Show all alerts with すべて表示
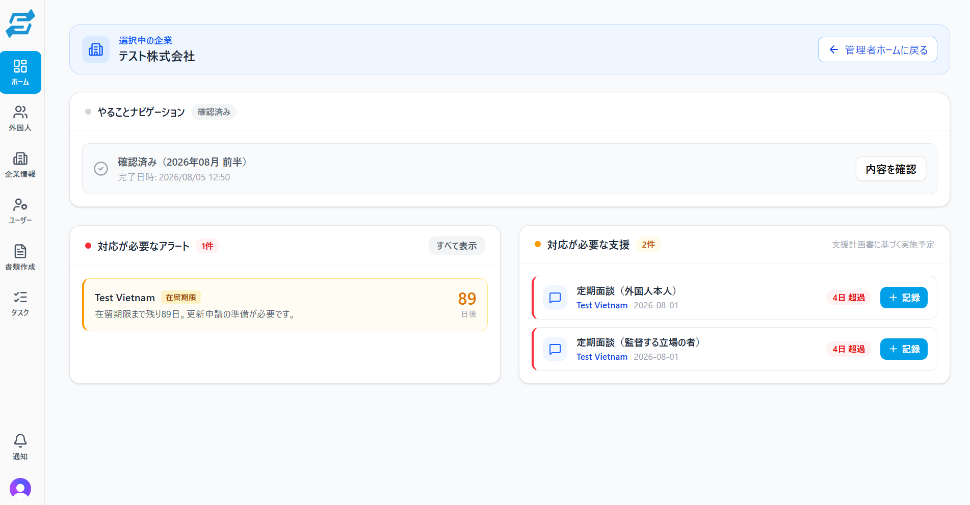Image resolution: width=970 pixels, height=505 pixels. [457, 246]
